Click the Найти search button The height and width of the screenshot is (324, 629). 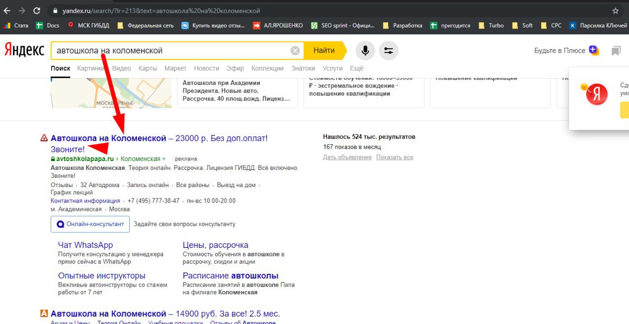tap(324, 50)
